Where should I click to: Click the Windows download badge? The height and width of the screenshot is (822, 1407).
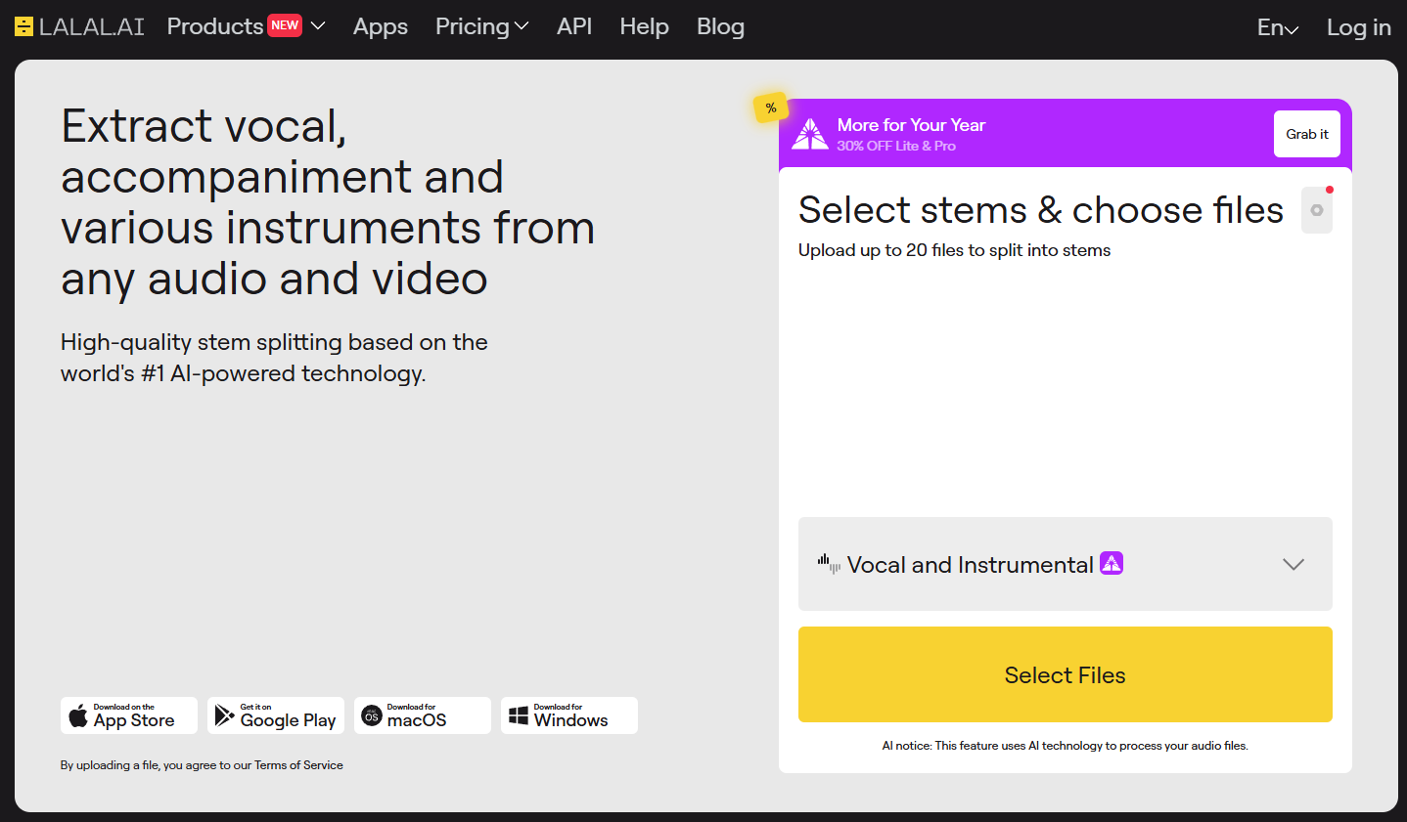click(x=569, y=715)
